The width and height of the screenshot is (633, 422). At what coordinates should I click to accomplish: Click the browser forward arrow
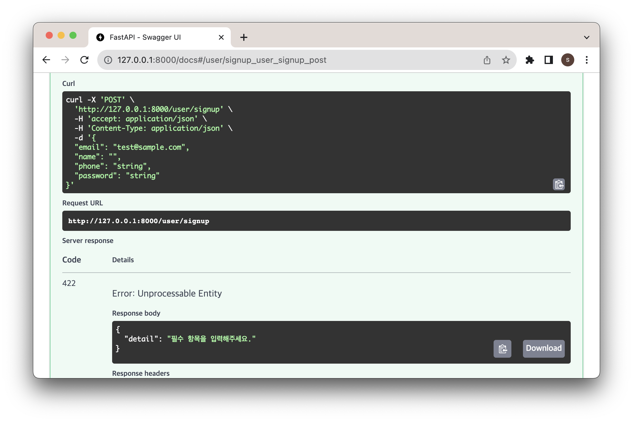(65, 60)
